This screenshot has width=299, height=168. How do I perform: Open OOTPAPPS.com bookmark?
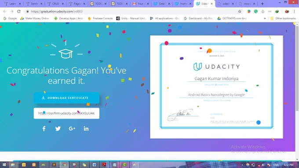232,18
